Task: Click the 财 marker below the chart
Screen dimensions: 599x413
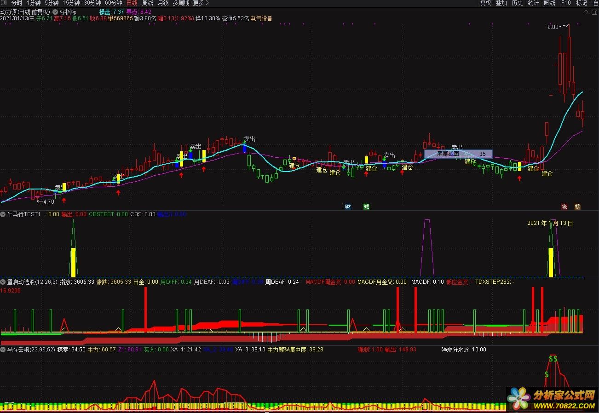Action: point(348,207)
